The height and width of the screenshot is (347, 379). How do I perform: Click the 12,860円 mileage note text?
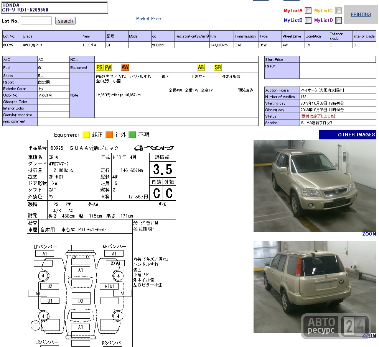118,95
